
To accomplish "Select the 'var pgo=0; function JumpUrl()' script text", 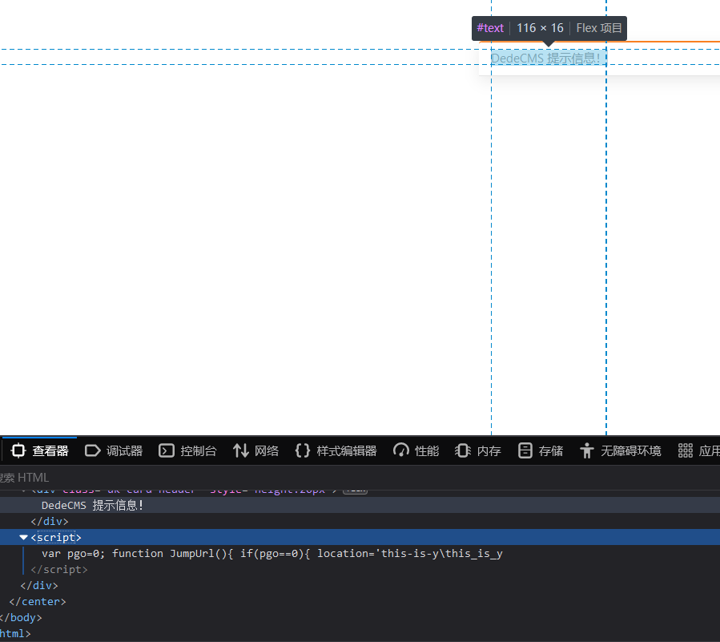I will pos(272,553).
